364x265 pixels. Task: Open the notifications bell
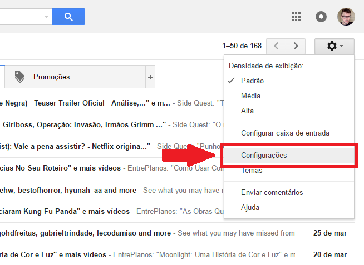[321, 17]
